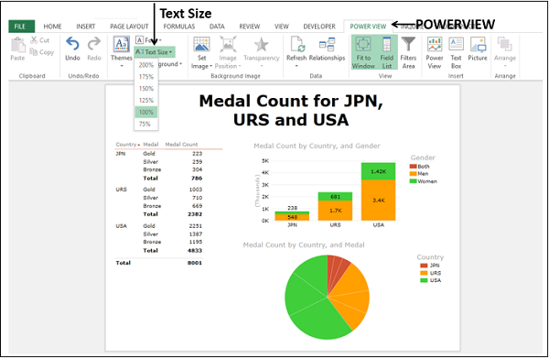This screenshot has height=358, width=549.
Task: Open the FILE tab
Action: click(x=20, y=27)
